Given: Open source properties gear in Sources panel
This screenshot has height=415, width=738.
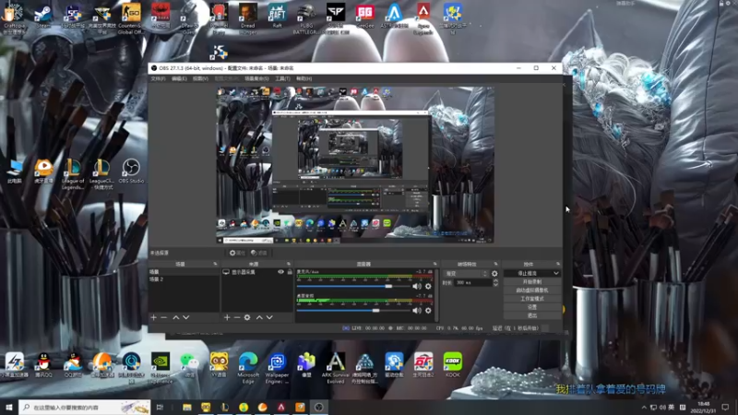Looking at the screenshot, I should coord(247,317).
